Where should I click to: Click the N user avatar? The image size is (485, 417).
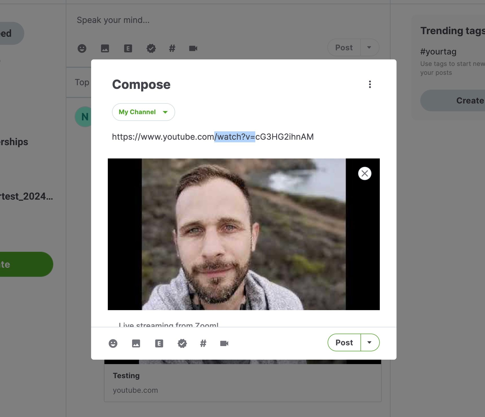point(83,117)
